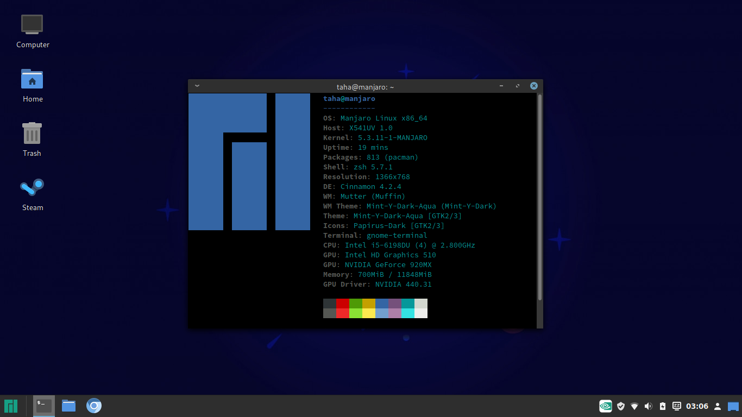
Task: Click the WM: Mutter (Muffin) line
Action: [364, 196]
